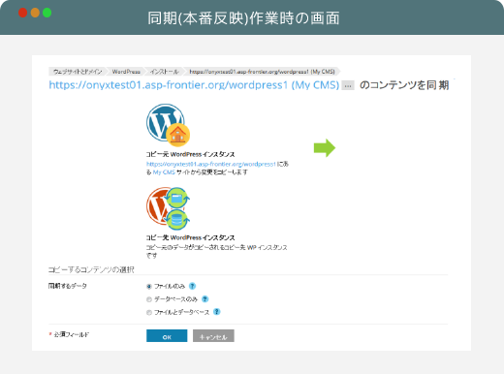This screenshot has width=504, height=374.
Task: Click the コピー先 WordPress インスタンス heading
Action: [x=190, y=237]
